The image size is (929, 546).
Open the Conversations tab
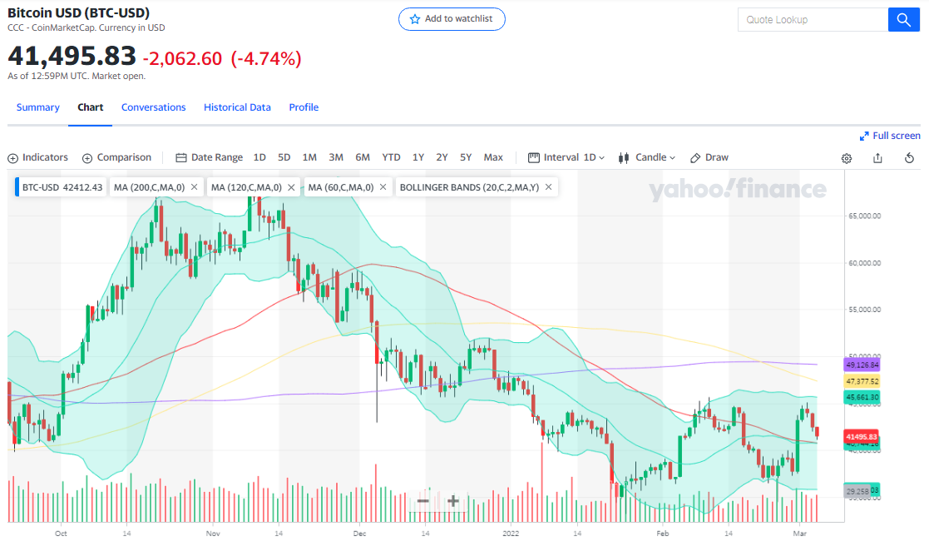click(x=154, y=107)
